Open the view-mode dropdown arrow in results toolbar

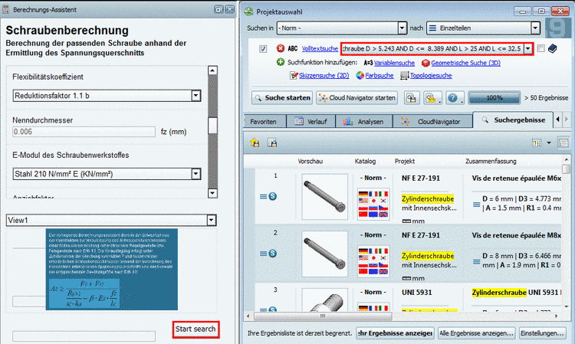click(x=549, y=143)
